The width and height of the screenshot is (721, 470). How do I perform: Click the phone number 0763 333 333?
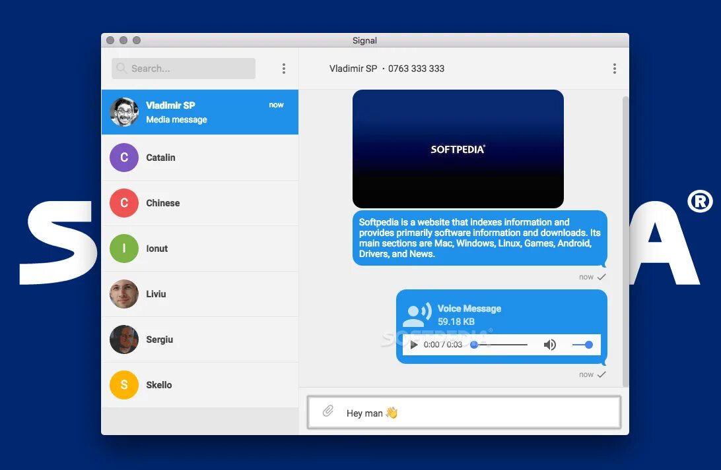point(416,69)
